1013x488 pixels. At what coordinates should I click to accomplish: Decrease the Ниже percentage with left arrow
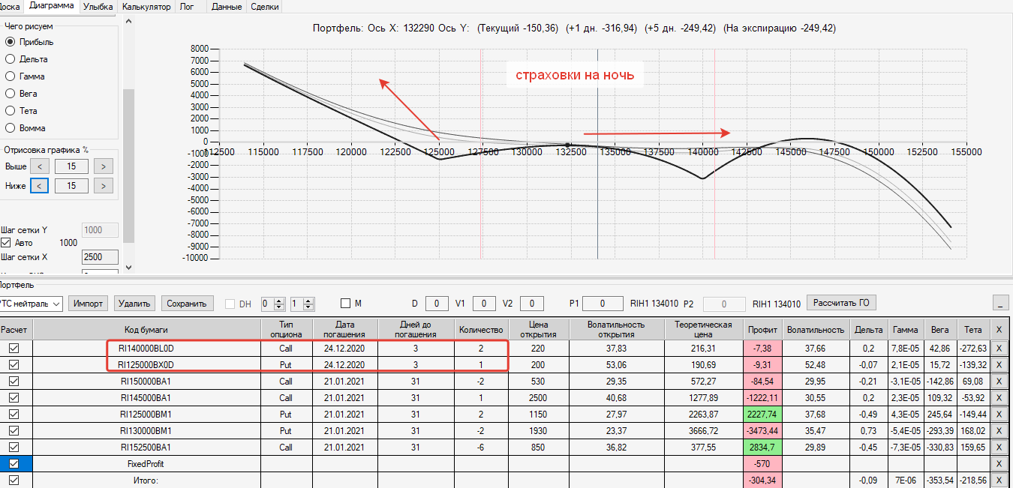coord(40,185)
